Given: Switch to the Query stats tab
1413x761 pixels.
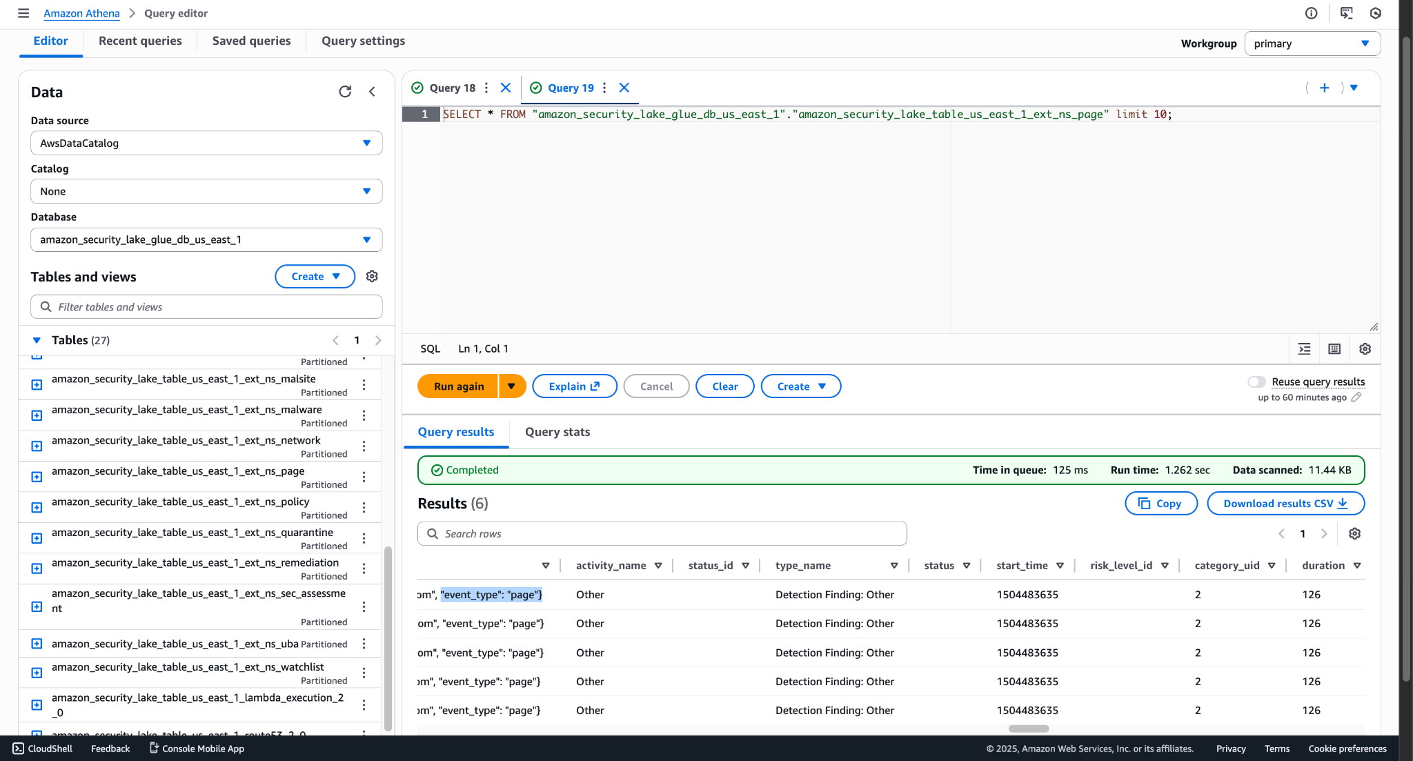Looking at the screenshot, I should point(557,432).
